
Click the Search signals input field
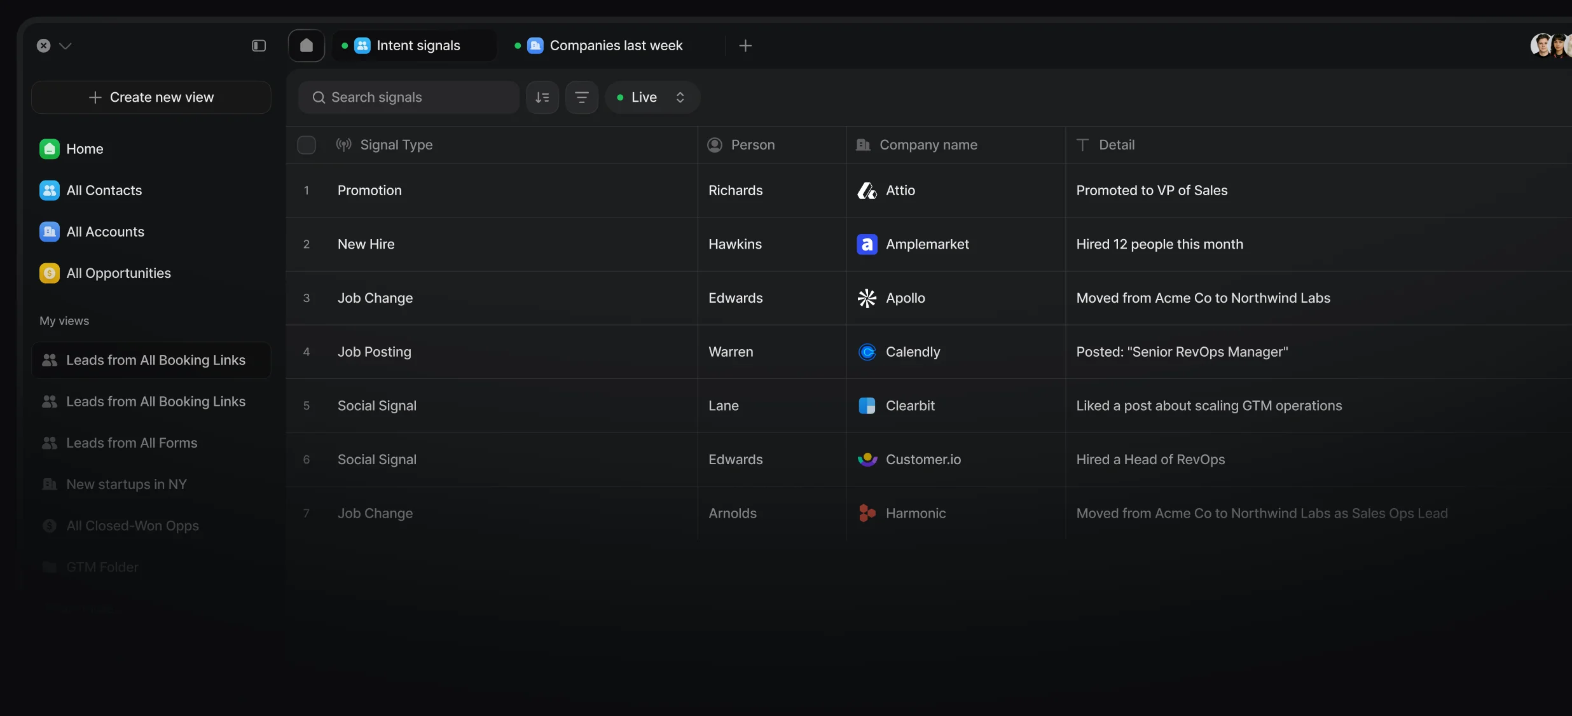[x=409, y=97]
